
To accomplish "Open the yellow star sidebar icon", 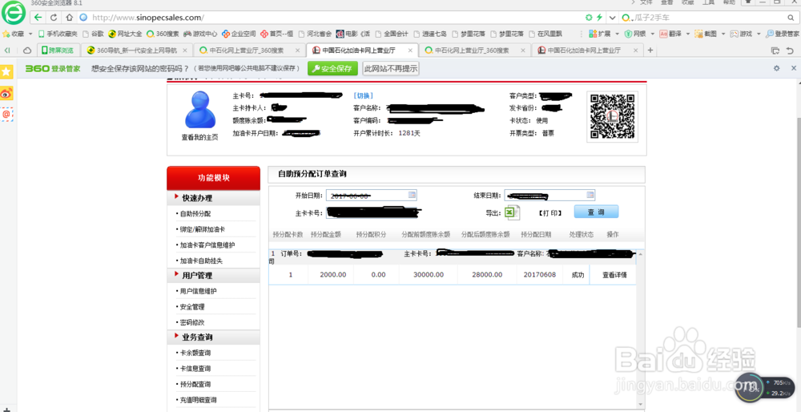I will (6, 71).
